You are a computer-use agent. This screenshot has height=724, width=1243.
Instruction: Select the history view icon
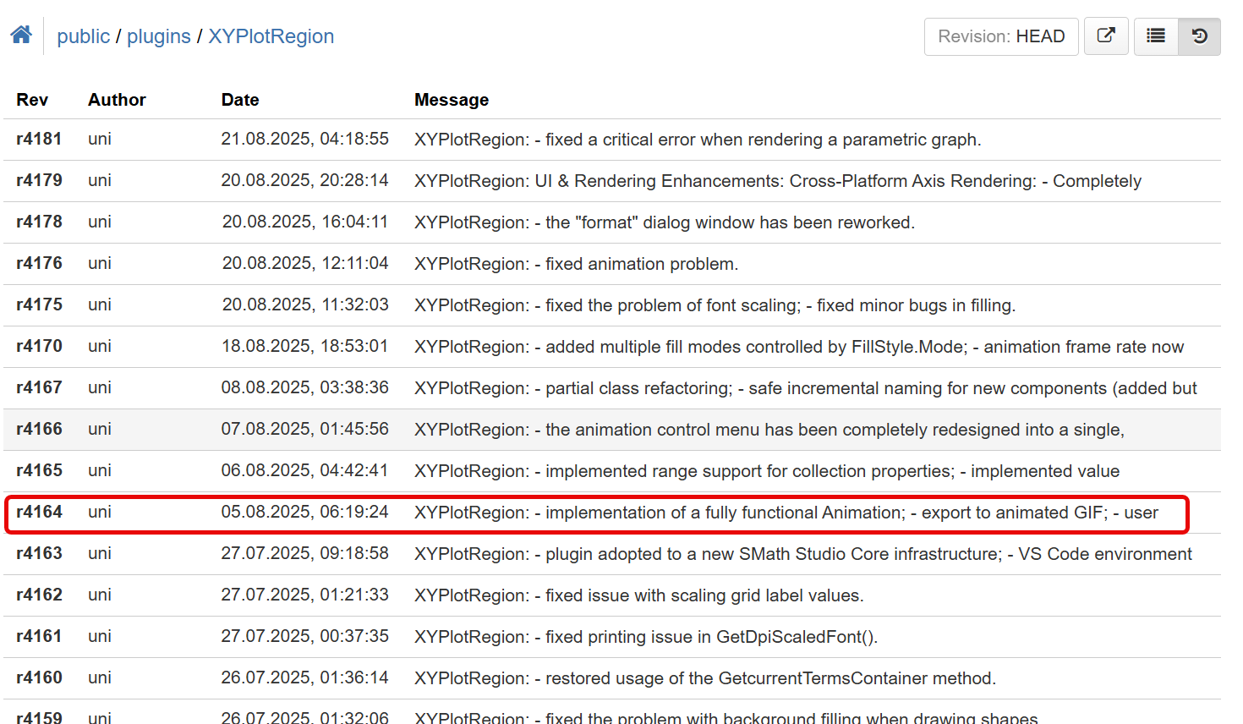point(1199,36)
